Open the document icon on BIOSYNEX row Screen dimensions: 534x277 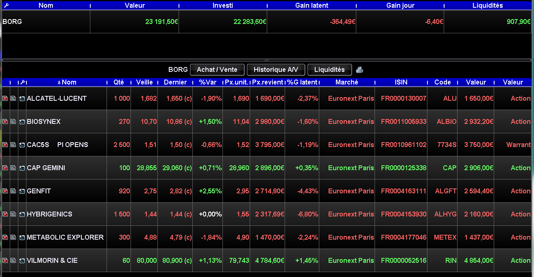13,121
